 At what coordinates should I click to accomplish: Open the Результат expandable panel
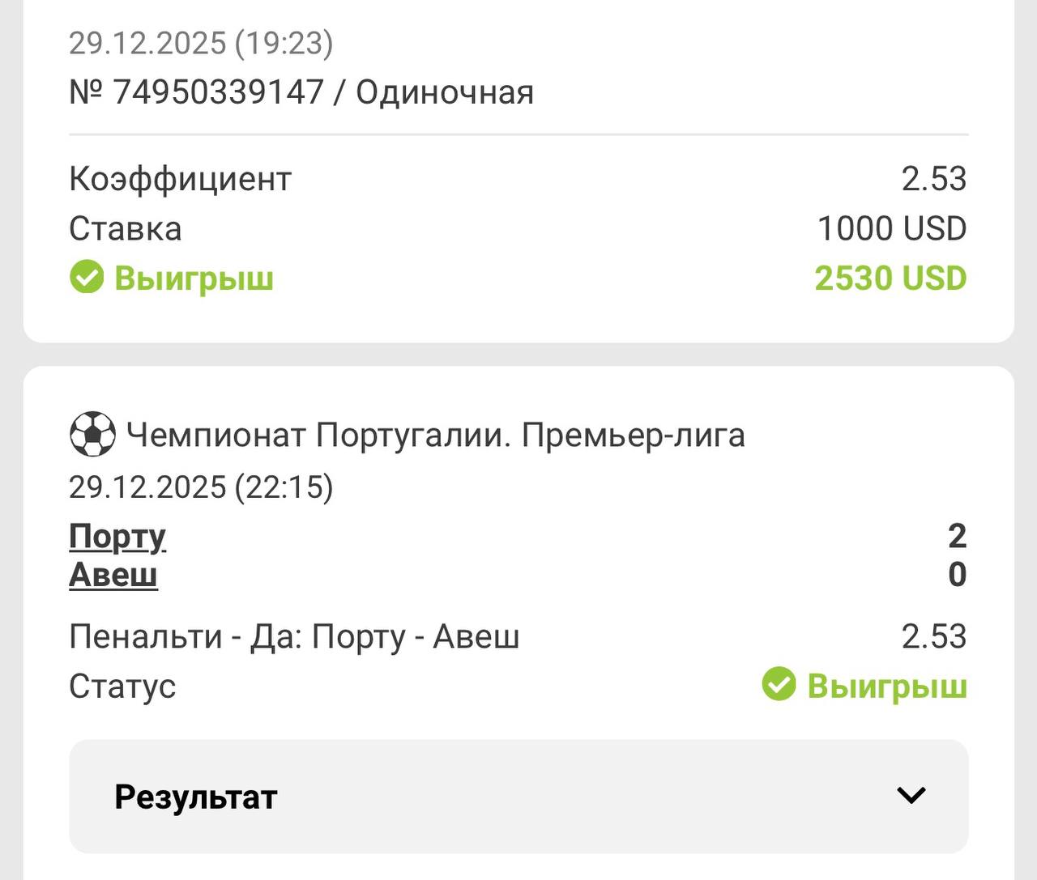(518, 796)
